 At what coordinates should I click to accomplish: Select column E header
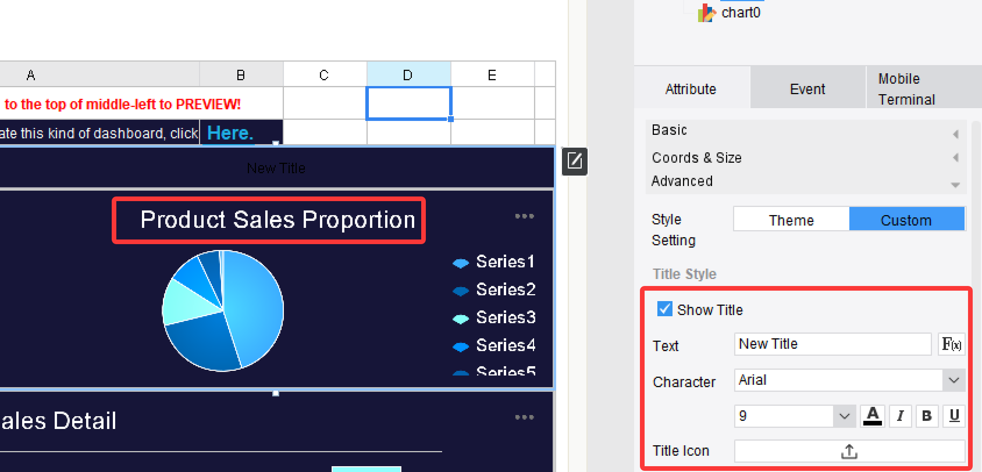coord(492,75)
